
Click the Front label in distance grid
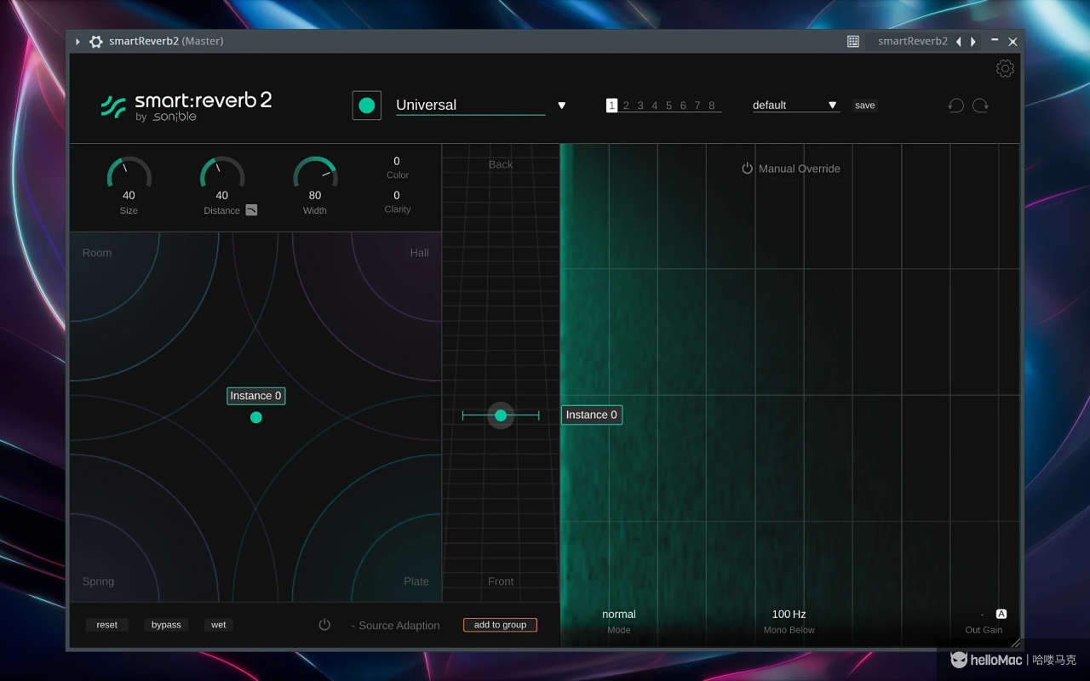point(501,581)
